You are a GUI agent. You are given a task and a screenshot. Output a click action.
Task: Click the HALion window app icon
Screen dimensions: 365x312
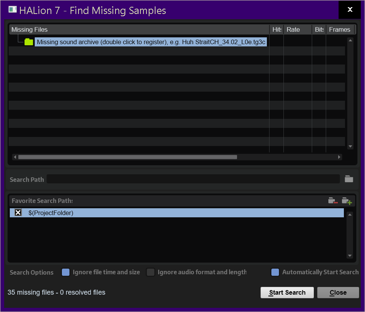(12, 9)
